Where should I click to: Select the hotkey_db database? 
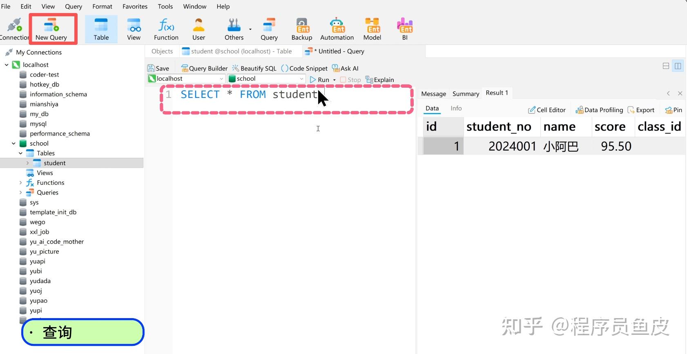tap(45, 84)
